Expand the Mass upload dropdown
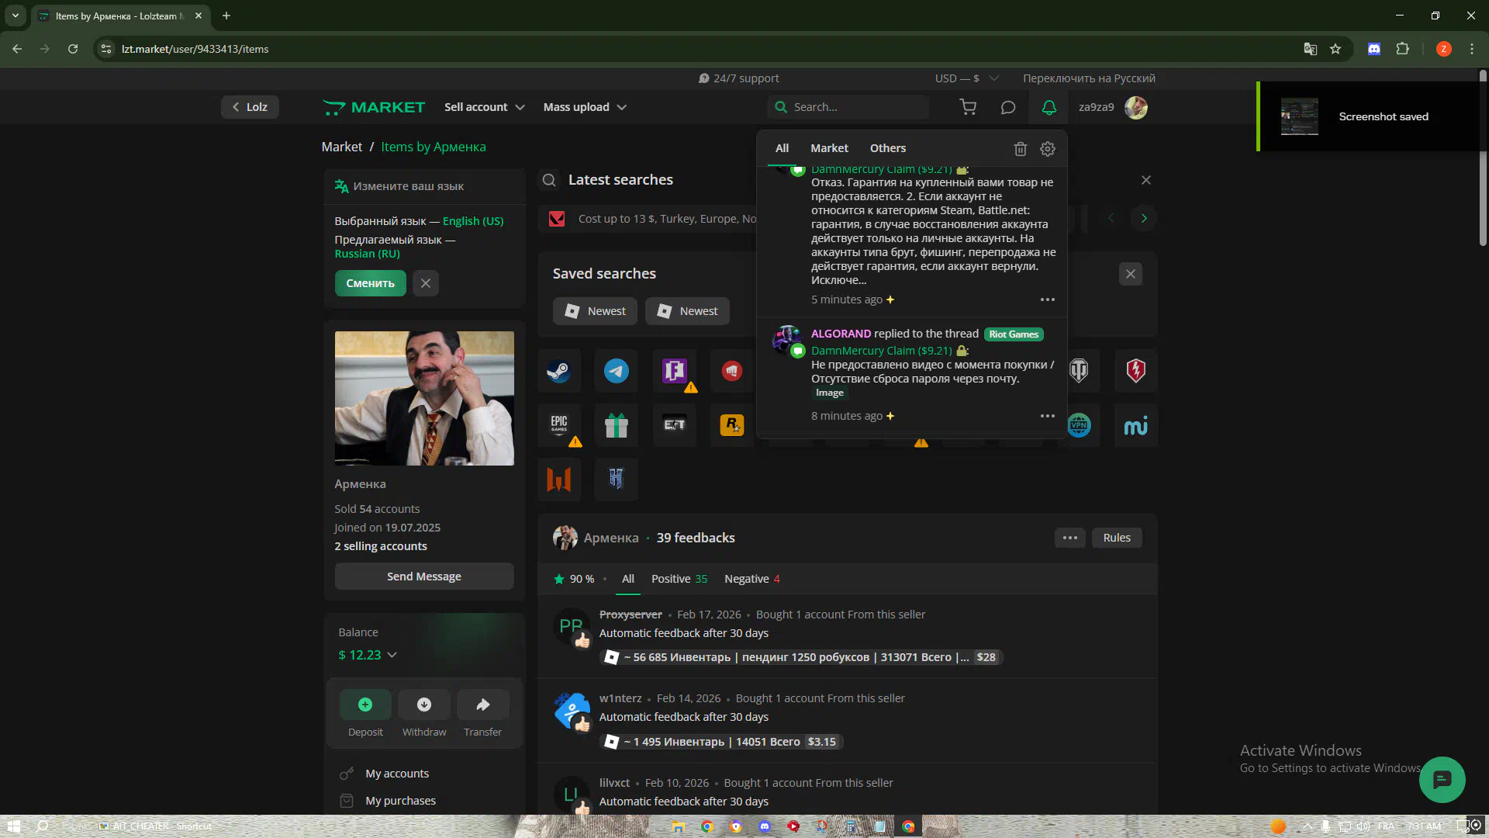 [584, 107]
